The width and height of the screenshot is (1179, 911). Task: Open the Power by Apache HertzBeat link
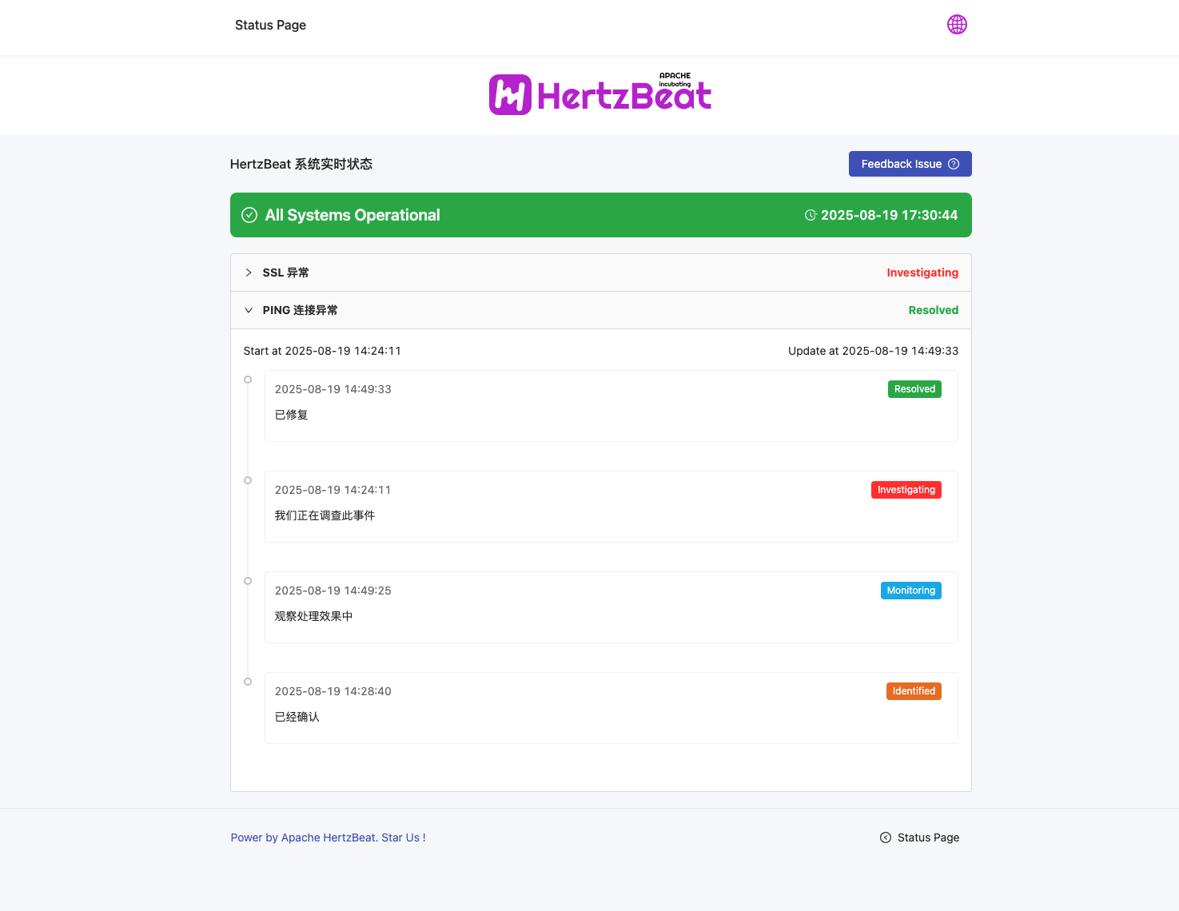(x=328, y=837)
